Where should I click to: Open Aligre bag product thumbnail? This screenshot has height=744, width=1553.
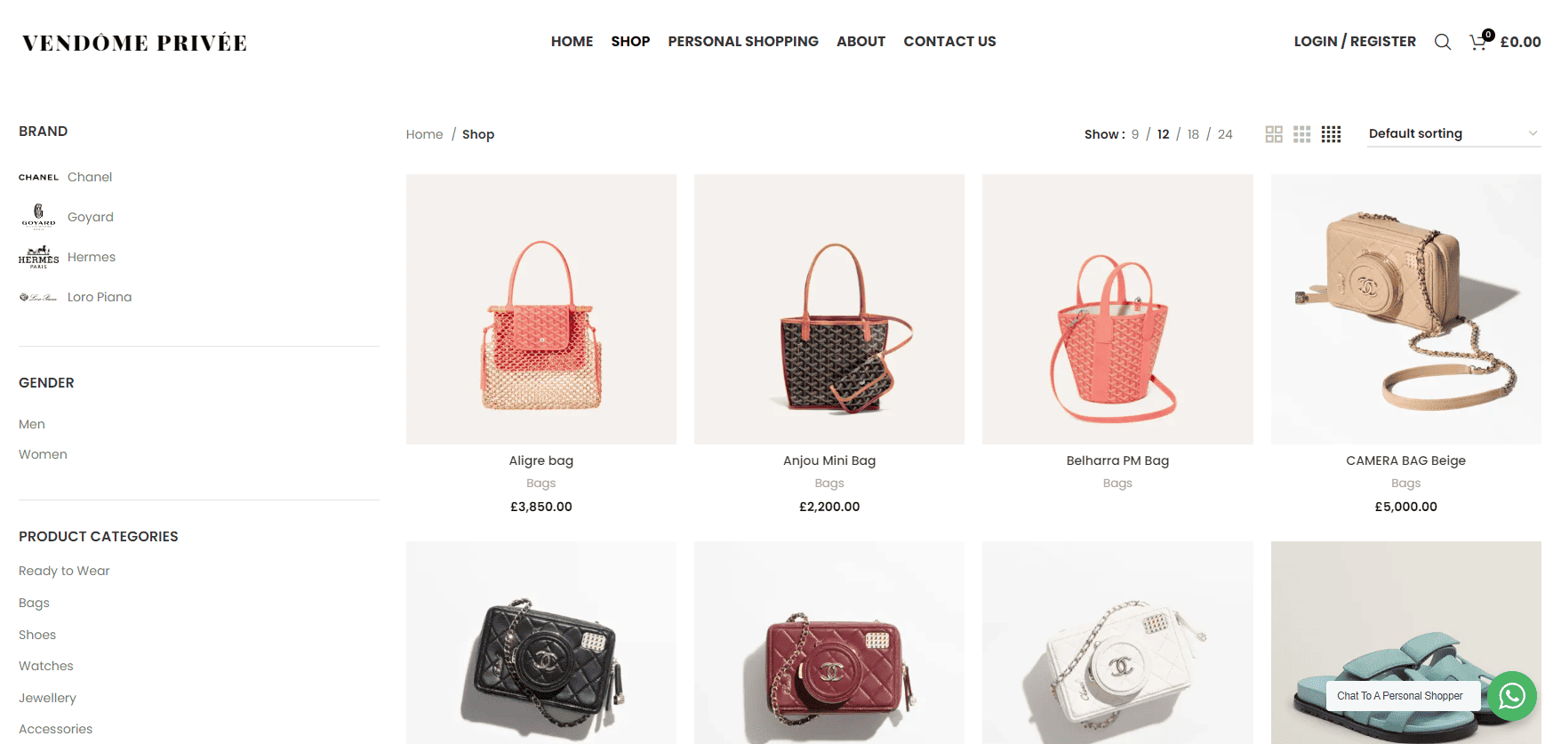click(541, 309)
